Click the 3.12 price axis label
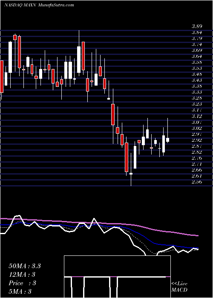Screen dimensions: 213x298 click(197, 116)
